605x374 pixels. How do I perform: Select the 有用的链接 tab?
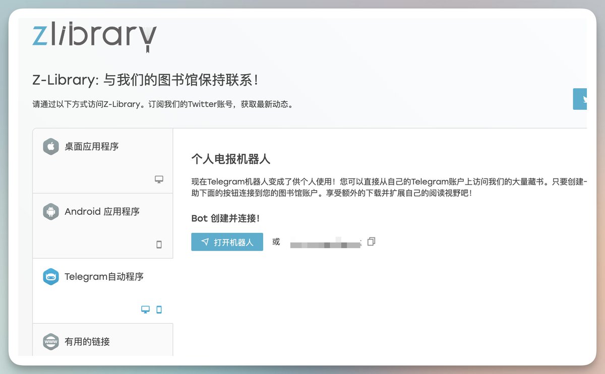[x=103, y=340]
